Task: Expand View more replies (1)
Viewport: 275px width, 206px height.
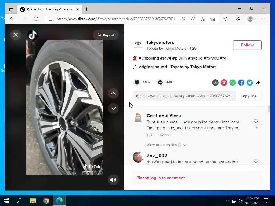Action: (x=166, y=145)
